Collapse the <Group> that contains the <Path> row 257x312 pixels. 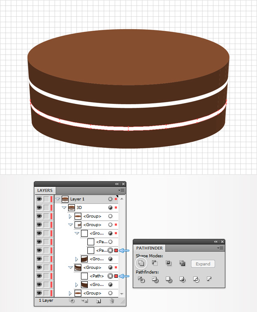70,268
